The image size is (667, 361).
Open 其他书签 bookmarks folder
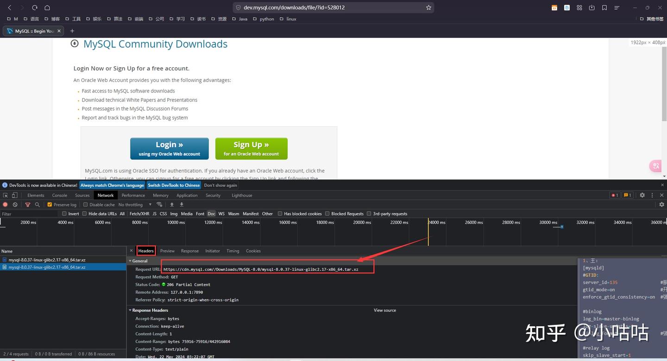(651, 19)
